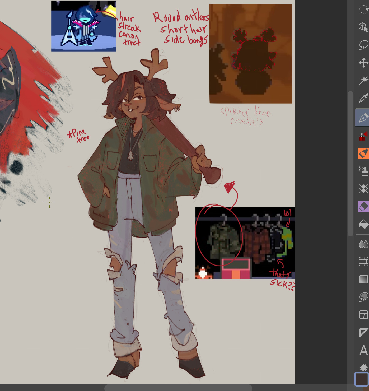369x391 pixels.
Task: Select the highlighted Pen tool
Action: 362,118
